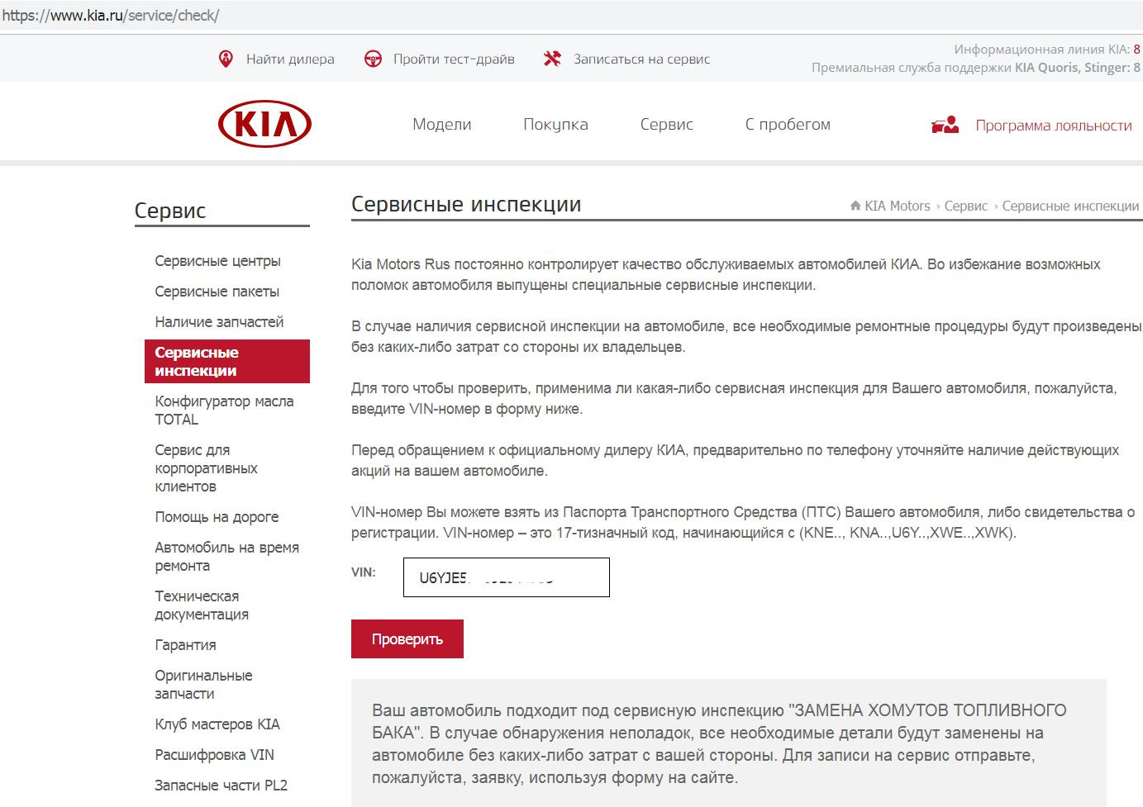Click the paragraph starting Kia Motors Rus
This screenshot has height=807, width=1143.
[726, 275]
